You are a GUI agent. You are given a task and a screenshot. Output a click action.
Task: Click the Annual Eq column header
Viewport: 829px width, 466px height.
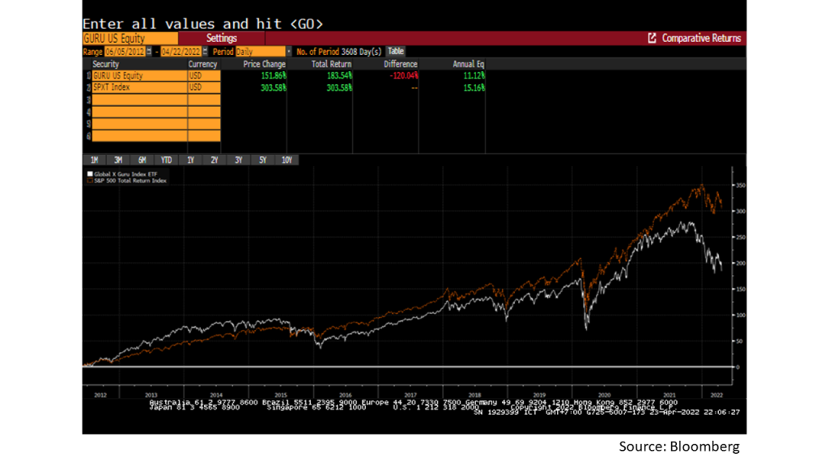click(x=469, y=64)
